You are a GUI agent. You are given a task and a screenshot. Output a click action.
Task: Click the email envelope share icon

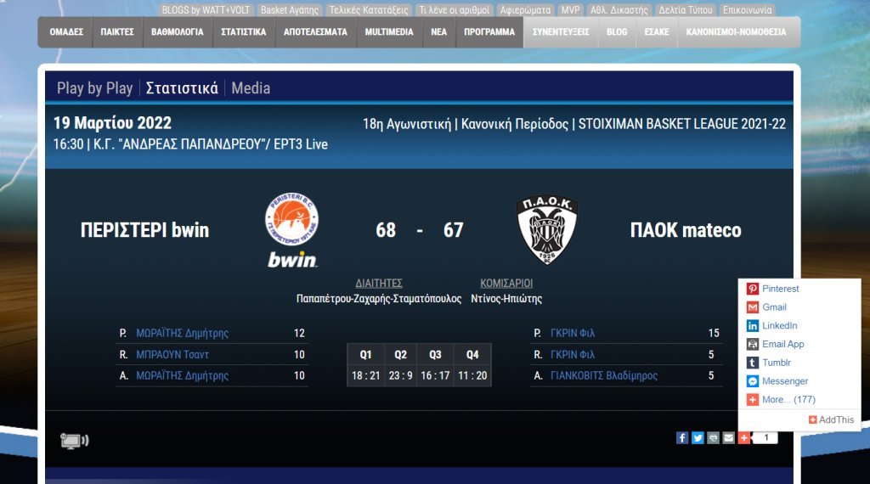tap(728, 438)
